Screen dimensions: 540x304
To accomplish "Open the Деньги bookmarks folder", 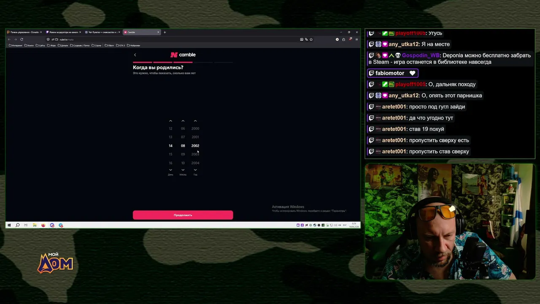I will point(63,45).
